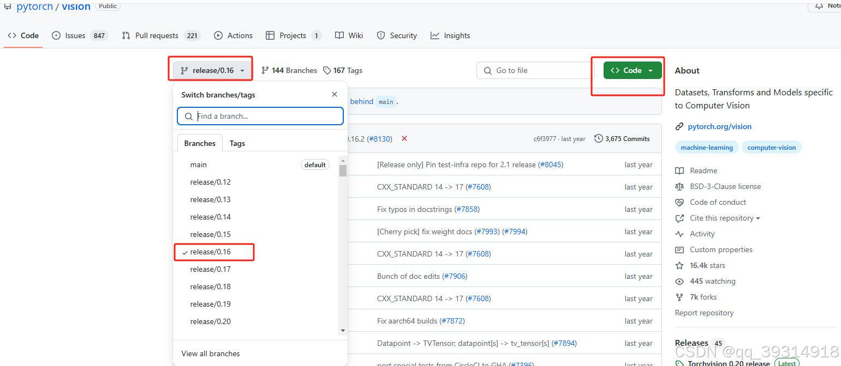Open the release/0.16 branch selector dropdown

pos(212,70)
